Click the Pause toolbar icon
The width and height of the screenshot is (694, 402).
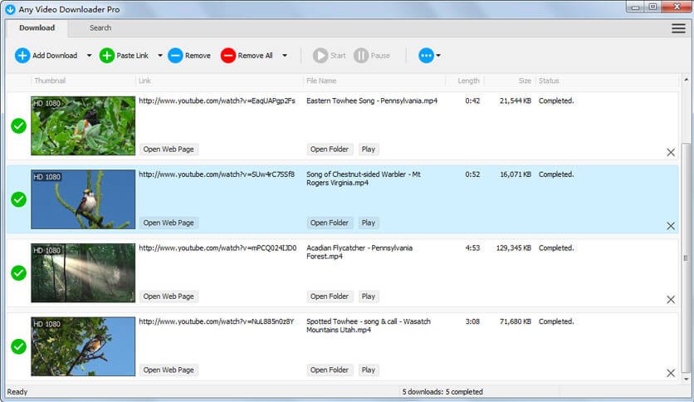[361, 56]
